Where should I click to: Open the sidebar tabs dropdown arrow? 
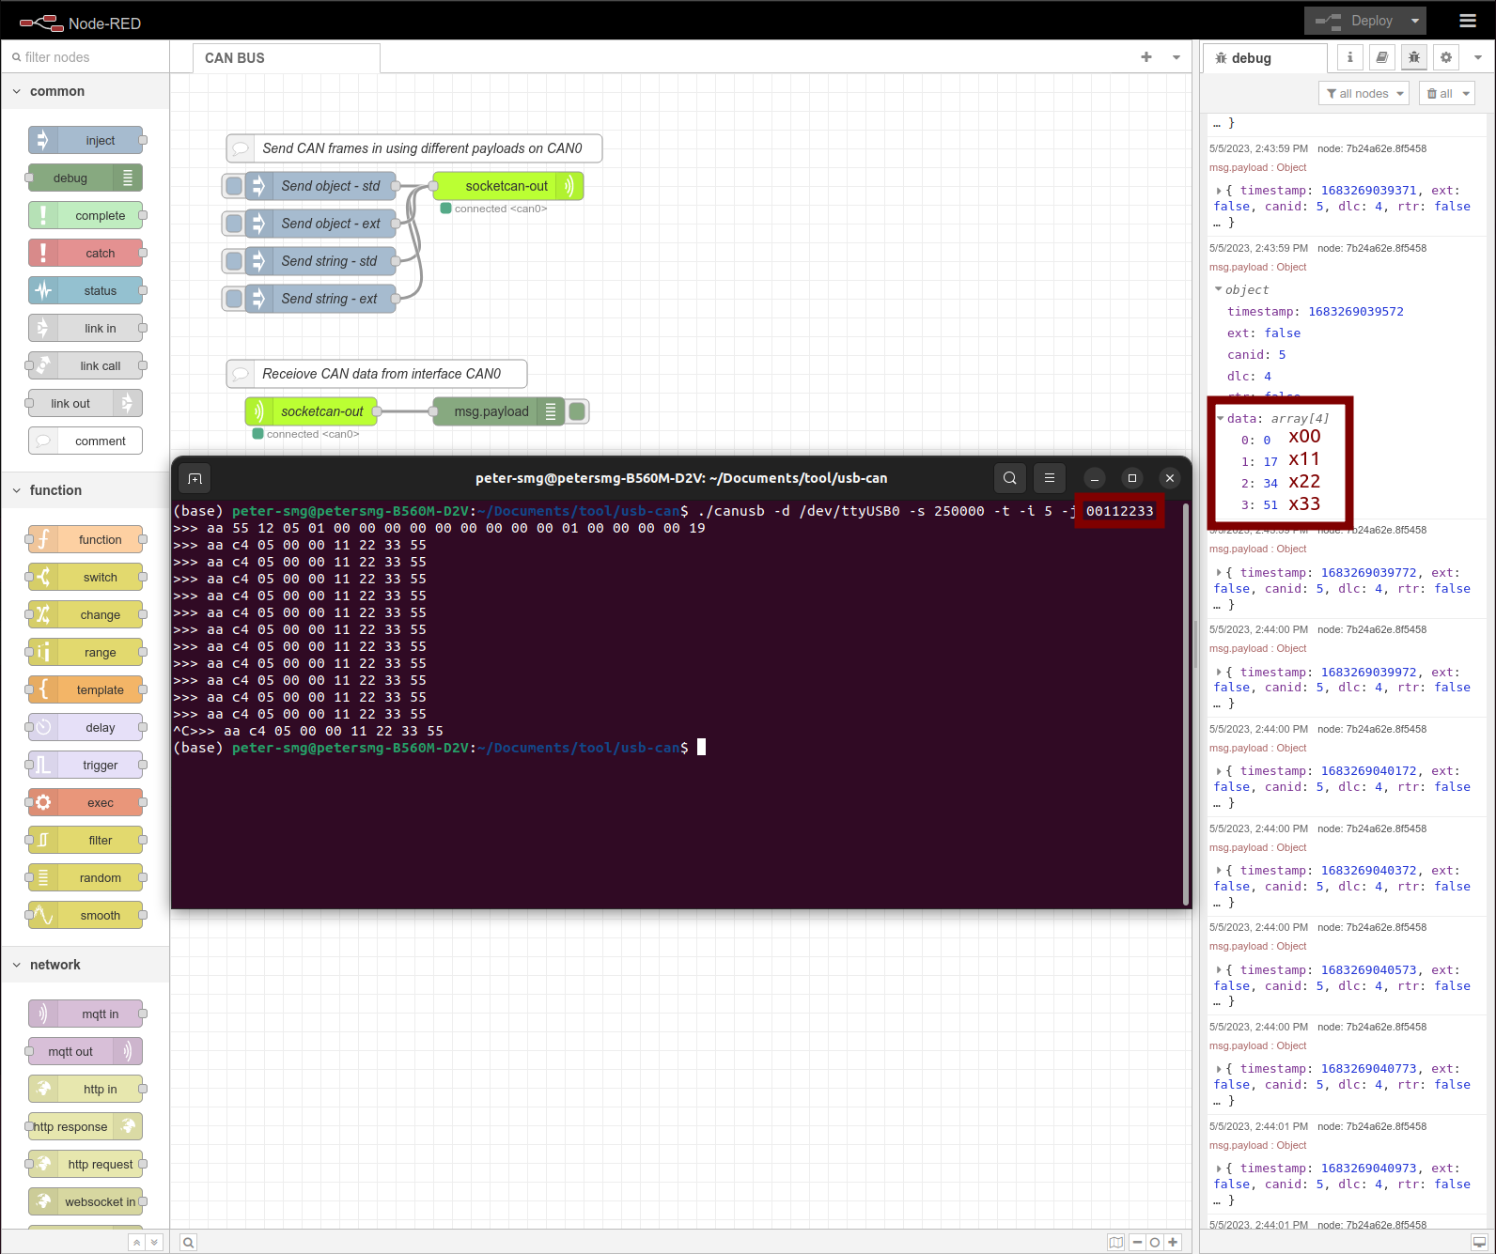pos(1478,57)
